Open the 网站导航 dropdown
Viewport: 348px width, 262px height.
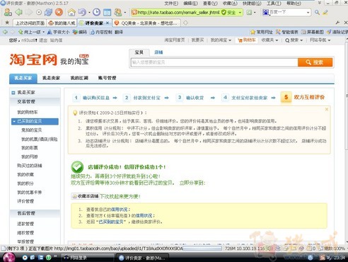[320, 40]
